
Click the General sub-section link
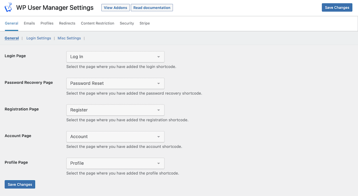12,38
